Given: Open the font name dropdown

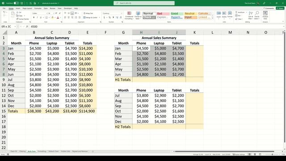Looking at the screenshot, I should 46,13.
